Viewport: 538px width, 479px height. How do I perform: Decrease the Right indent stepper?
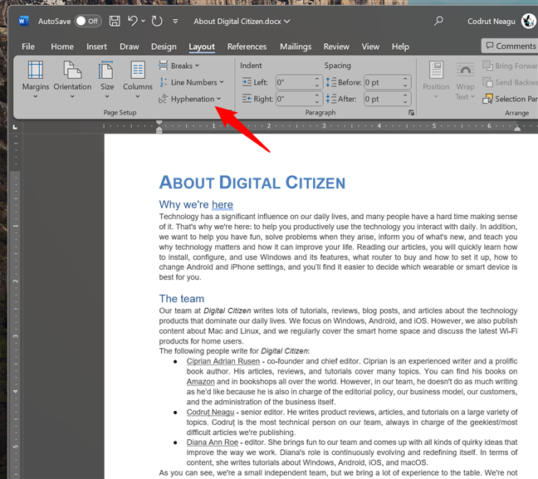coord(317,102)
